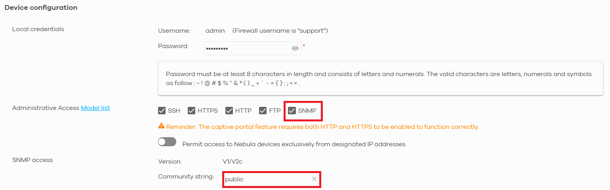Focus the Password input field

click(x=252, y=48)
